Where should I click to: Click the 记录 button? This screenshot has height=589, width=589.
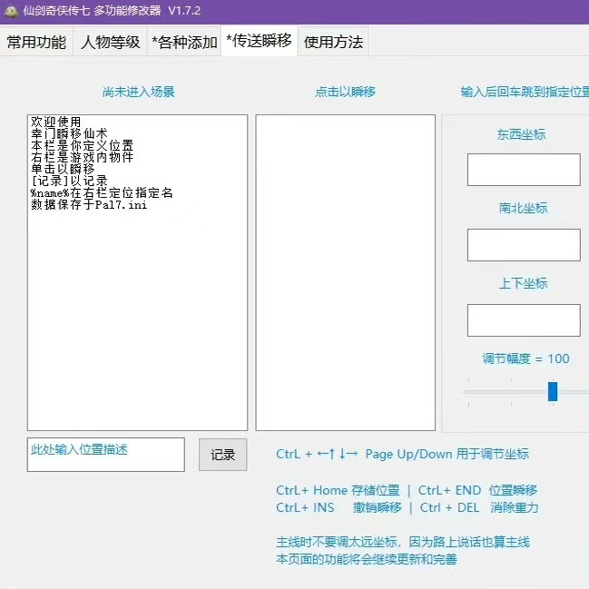click(222, 455)
